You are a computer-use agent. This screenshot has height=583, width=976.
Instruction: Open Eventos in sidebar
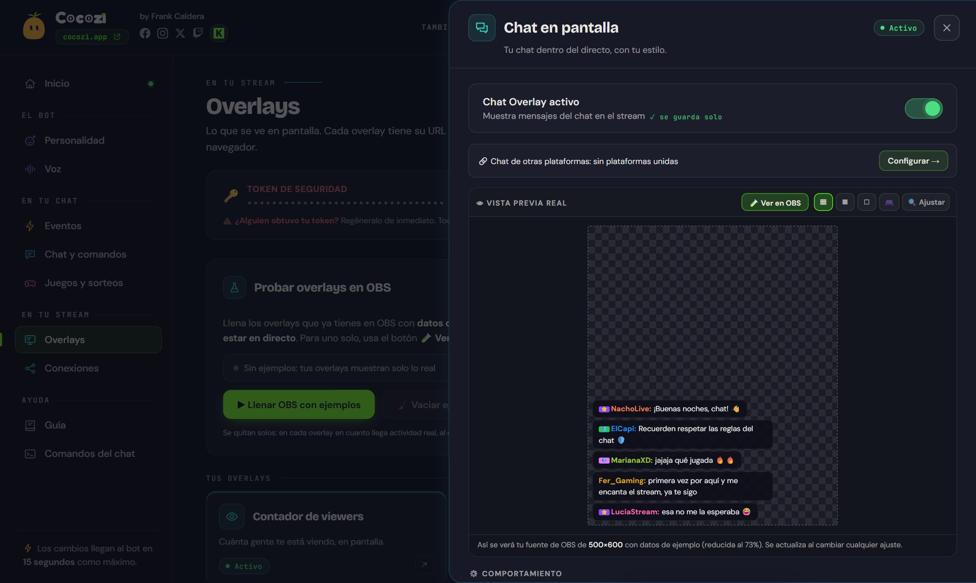(x=89, y=226)
